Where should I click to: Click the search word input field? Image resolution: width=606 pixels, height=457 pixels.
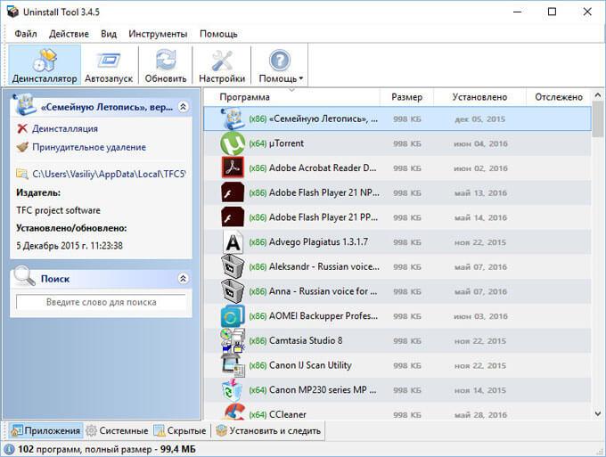(x=101, y=302)
